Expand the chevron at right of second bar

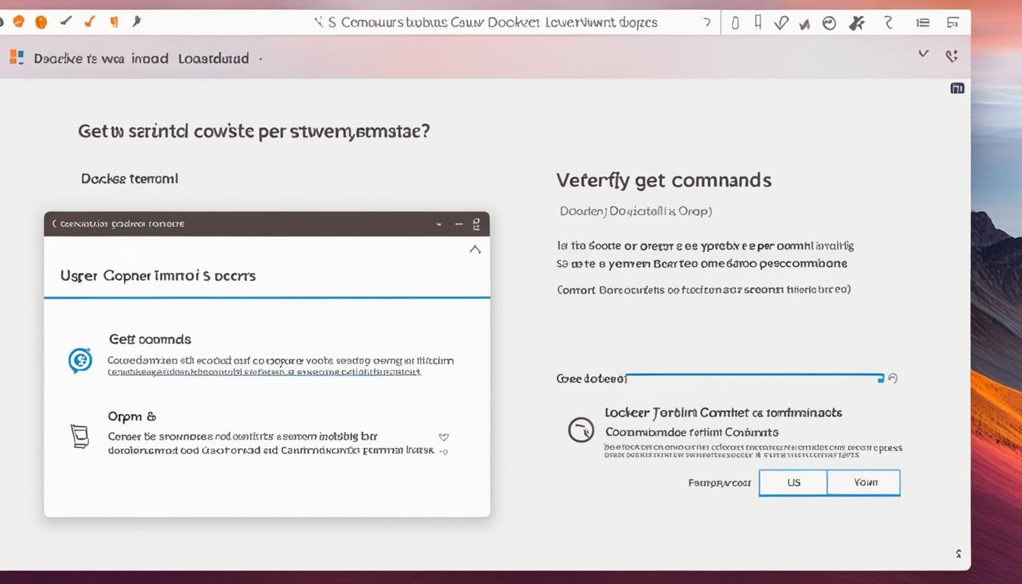(x=923, y=54)
